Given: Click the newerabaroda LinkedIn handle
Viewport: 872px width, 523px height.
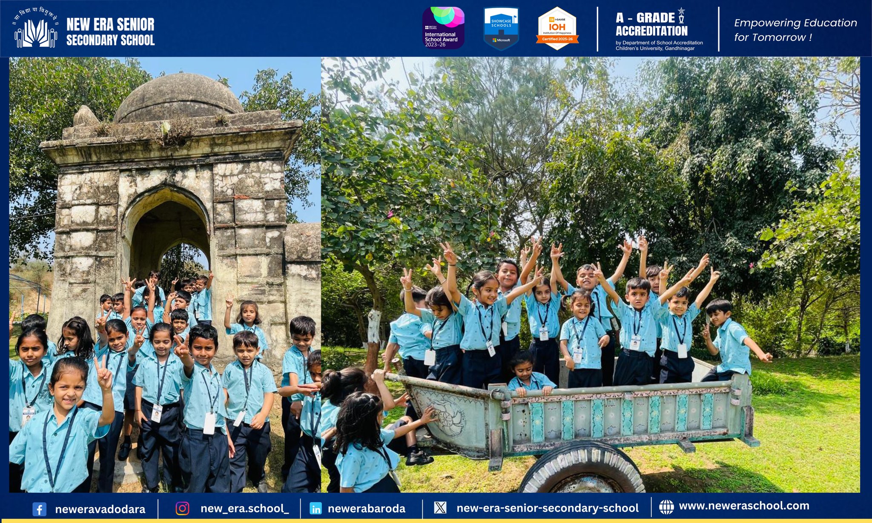Looking at the screenshot, I should tap(366, 509).
